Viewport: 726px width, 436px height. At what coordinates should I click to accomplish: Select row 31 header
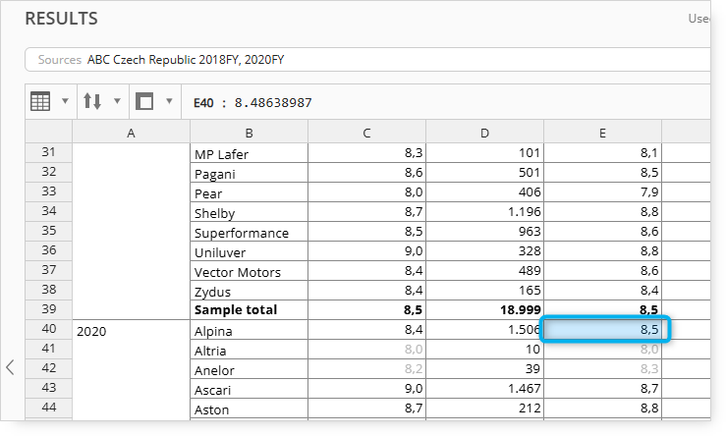point(48,152)
